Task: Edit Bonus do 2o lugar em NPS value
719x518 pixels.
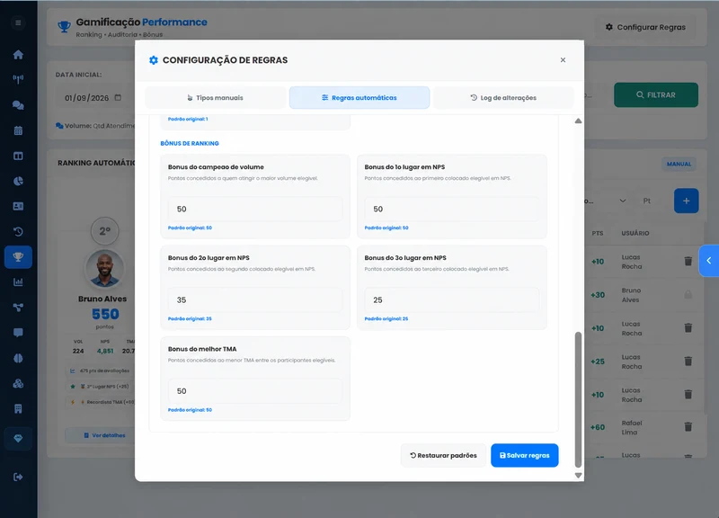Action: tap(255, 300)
